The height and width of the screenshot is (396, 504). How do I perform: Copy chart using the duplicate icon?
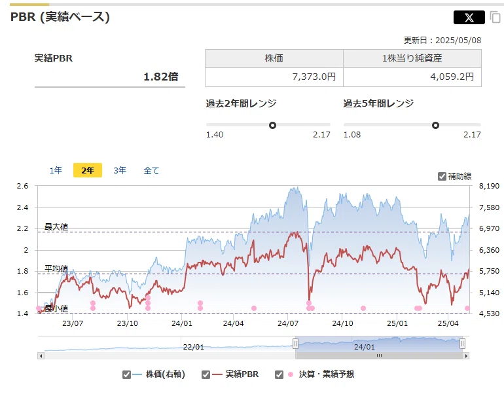coord(495,17)
